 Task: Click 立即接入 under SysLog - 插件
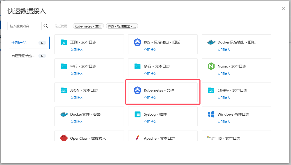pos(150,122)
